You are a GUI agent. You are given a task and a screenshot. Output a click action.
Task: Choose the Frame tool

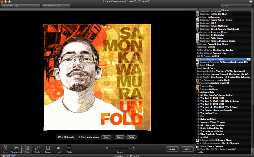click(48, 149)
